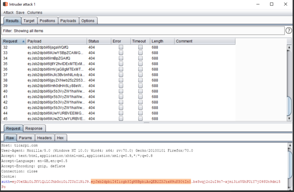This screenshot has width=294, height=192.
Task: Check the Error checkbox for request 45
Action: 121,119
